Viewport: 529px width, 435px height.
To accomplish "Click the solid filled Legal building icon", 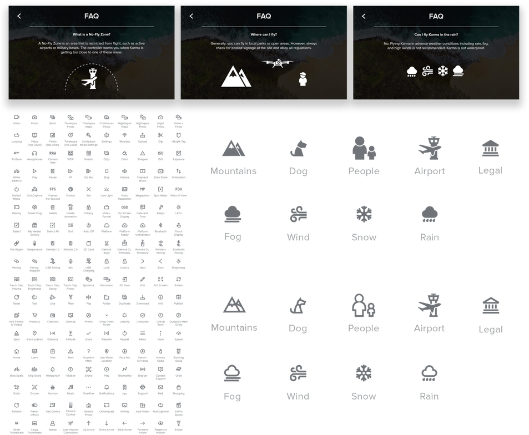I will click(490, 148).
